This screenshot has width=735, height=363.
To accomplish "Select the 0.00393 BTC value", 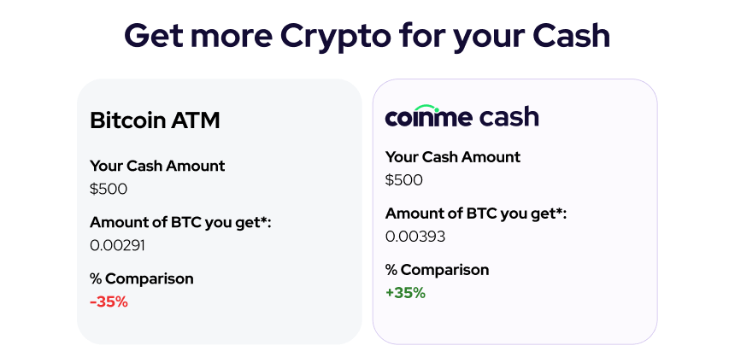I will [415, 237].
